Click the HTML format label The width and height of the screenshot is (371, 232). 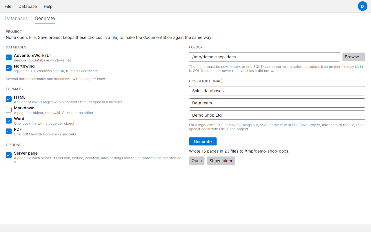point(20,97)
